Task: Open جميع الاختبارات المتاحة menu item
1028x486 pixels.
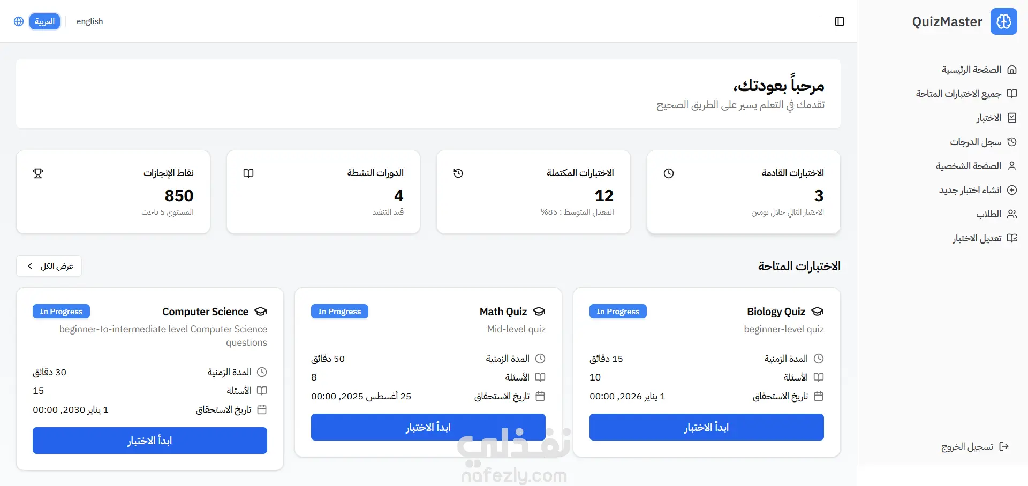Action: (x=958, y=94)
